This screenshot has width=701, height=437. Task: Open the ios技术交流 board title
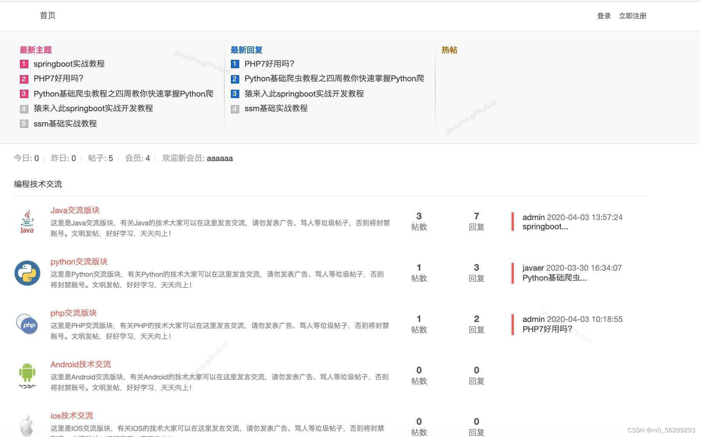pyautogui.click(x=72, y=416)
